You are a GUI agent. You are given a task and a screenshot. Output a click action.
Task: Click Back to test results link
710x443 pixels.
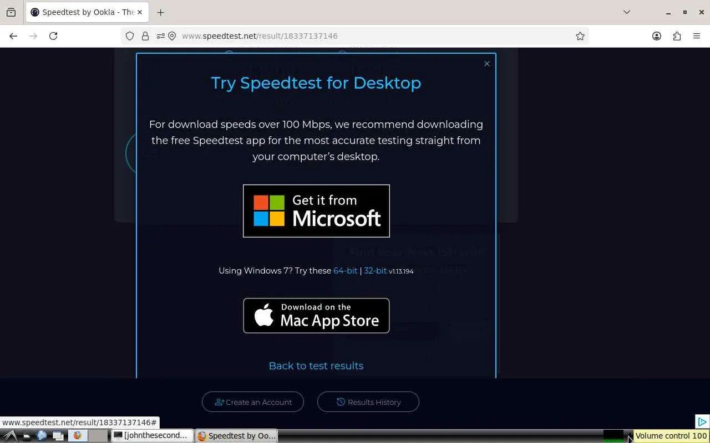(x=316, y=366)
